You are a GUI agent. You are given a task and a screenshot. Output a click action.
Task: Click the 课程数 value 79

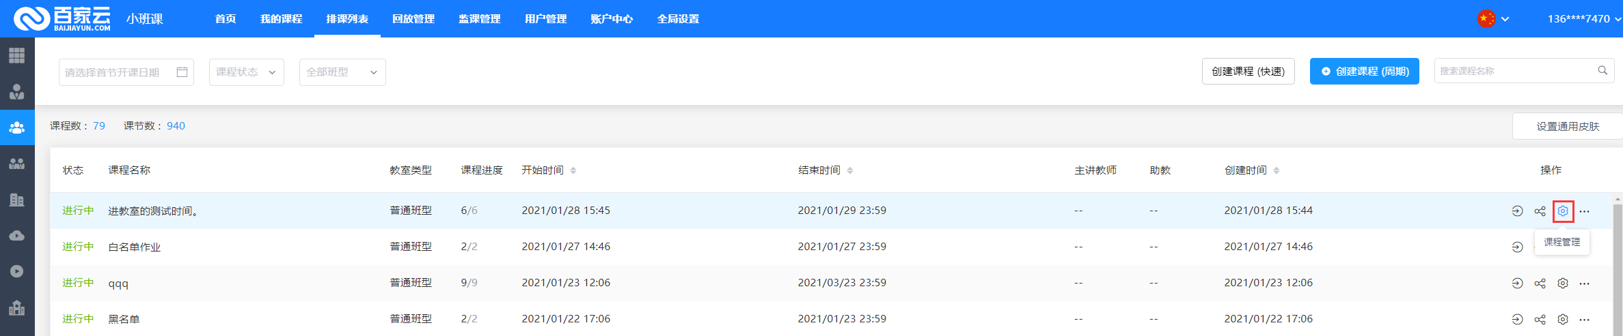tap(99, 125)
